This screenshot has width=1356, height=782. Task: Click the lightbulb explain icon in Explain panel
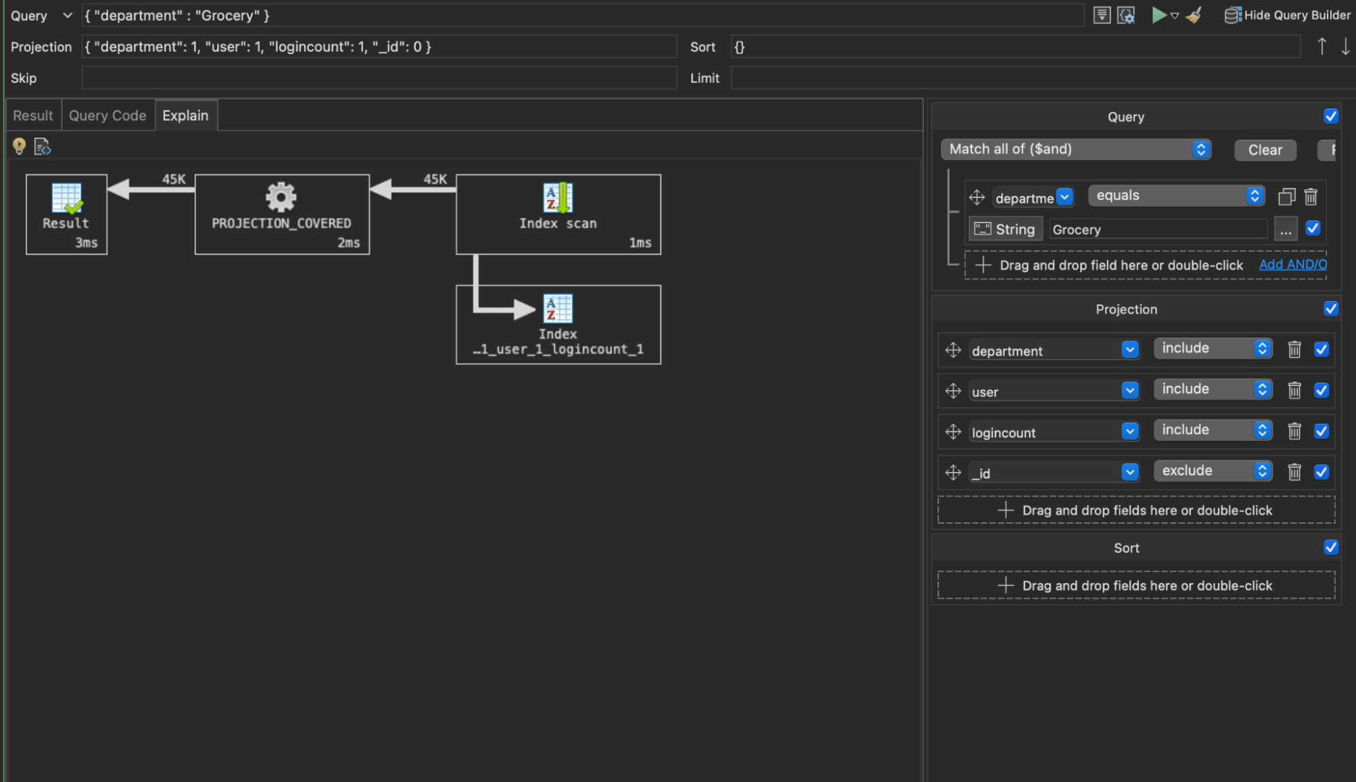18,146
